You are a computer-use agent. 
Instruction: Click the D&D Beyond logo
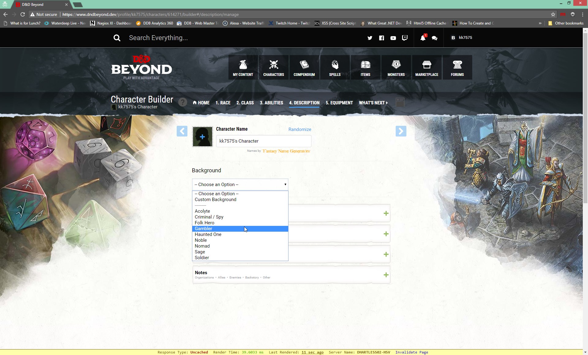pos(141,67)
